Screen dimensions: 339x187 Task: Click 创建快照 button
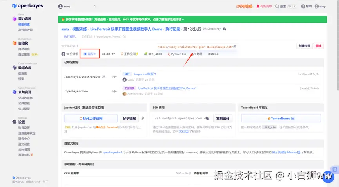click(x=305, y=46)
